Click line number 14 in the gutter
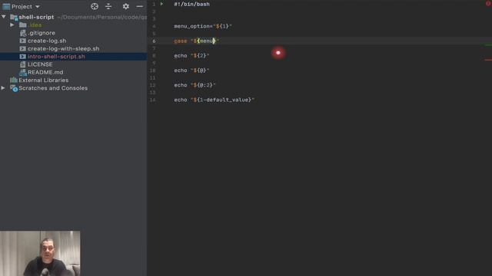This screenshot has width=492, height=276. point(152,100)
